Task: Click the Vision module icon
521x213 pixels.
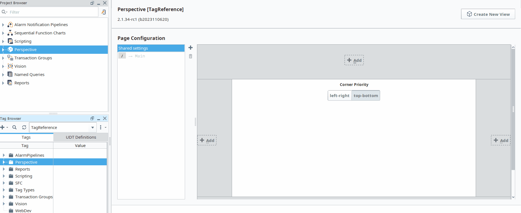Action: coord(10,66)
